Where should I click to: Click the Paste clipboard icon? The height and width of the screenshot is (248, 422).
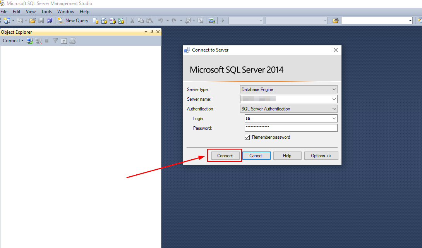click(149, 21)
